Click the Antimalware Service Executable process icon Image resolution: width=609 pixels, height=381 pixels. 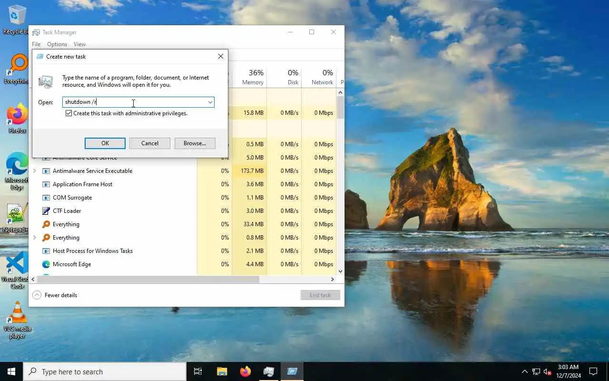(46, 171)
